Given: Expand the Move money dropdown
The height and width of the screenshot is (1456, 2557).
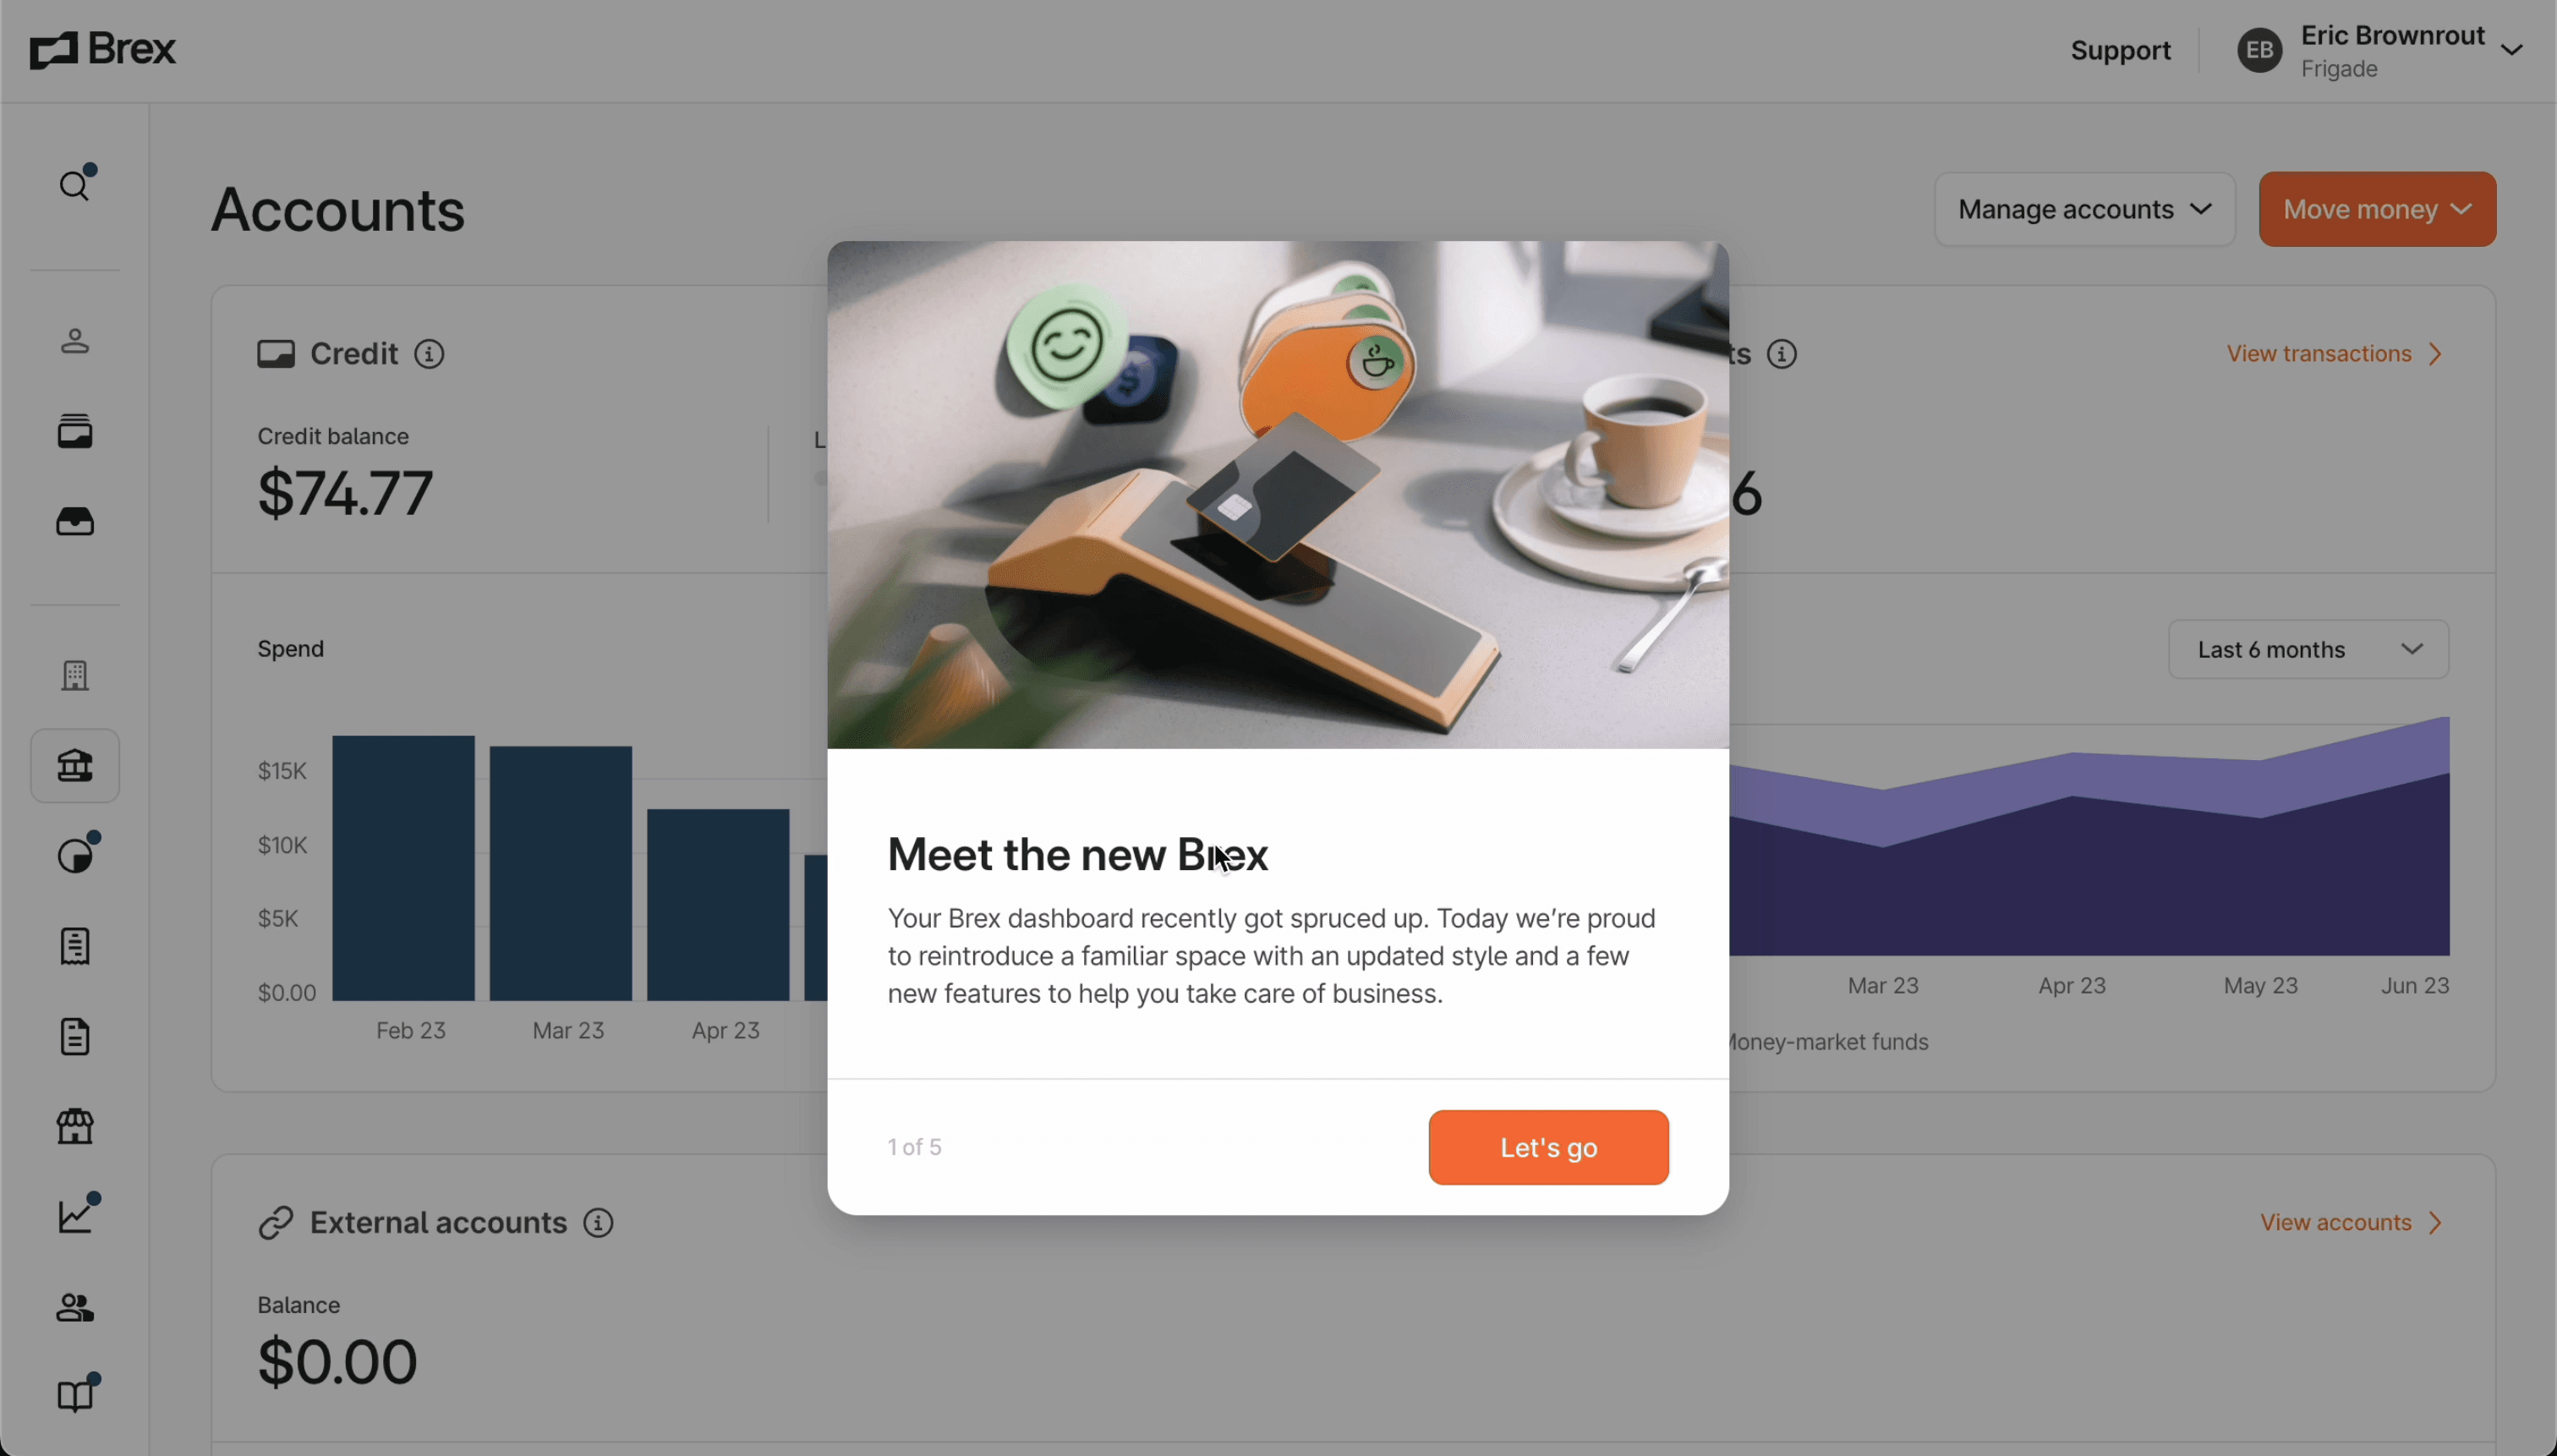Looking at the screenshot, I should [x=2378, y=209].
